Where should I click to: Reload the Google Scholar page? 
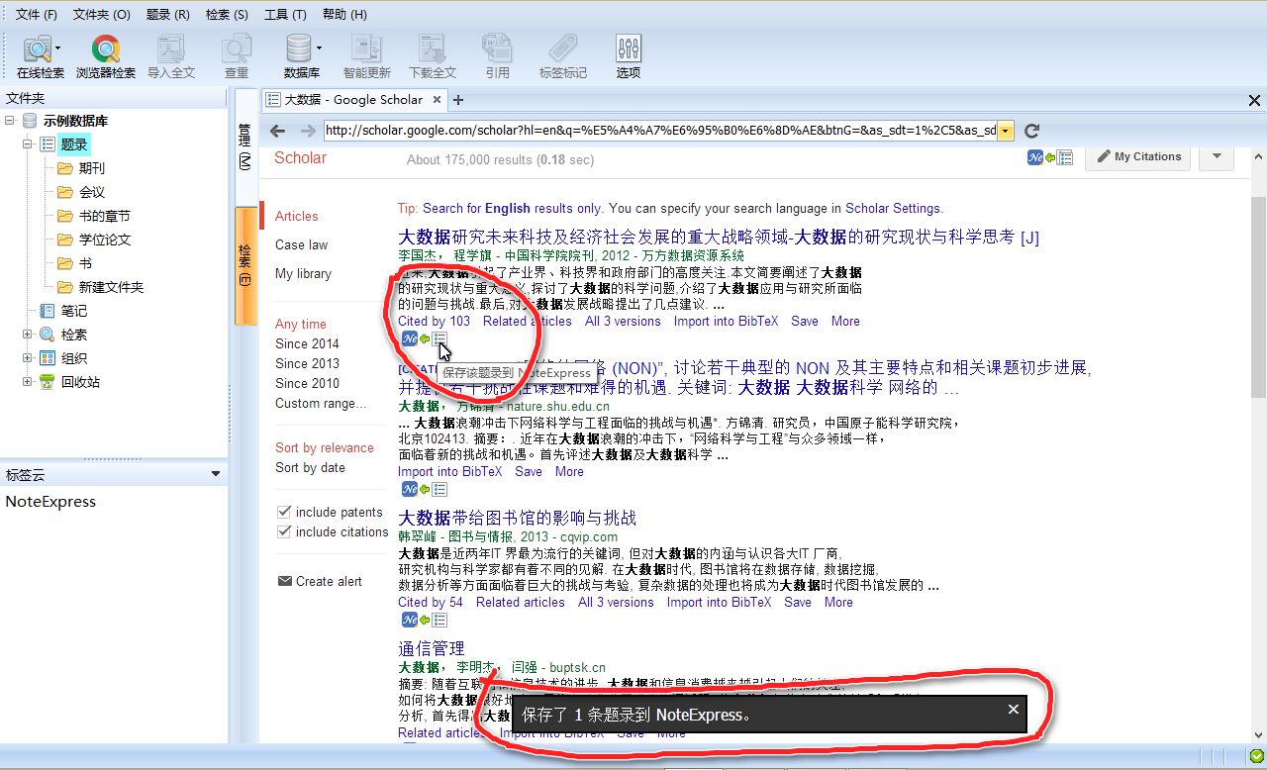pyautogui.click(x=1031, y=131)
